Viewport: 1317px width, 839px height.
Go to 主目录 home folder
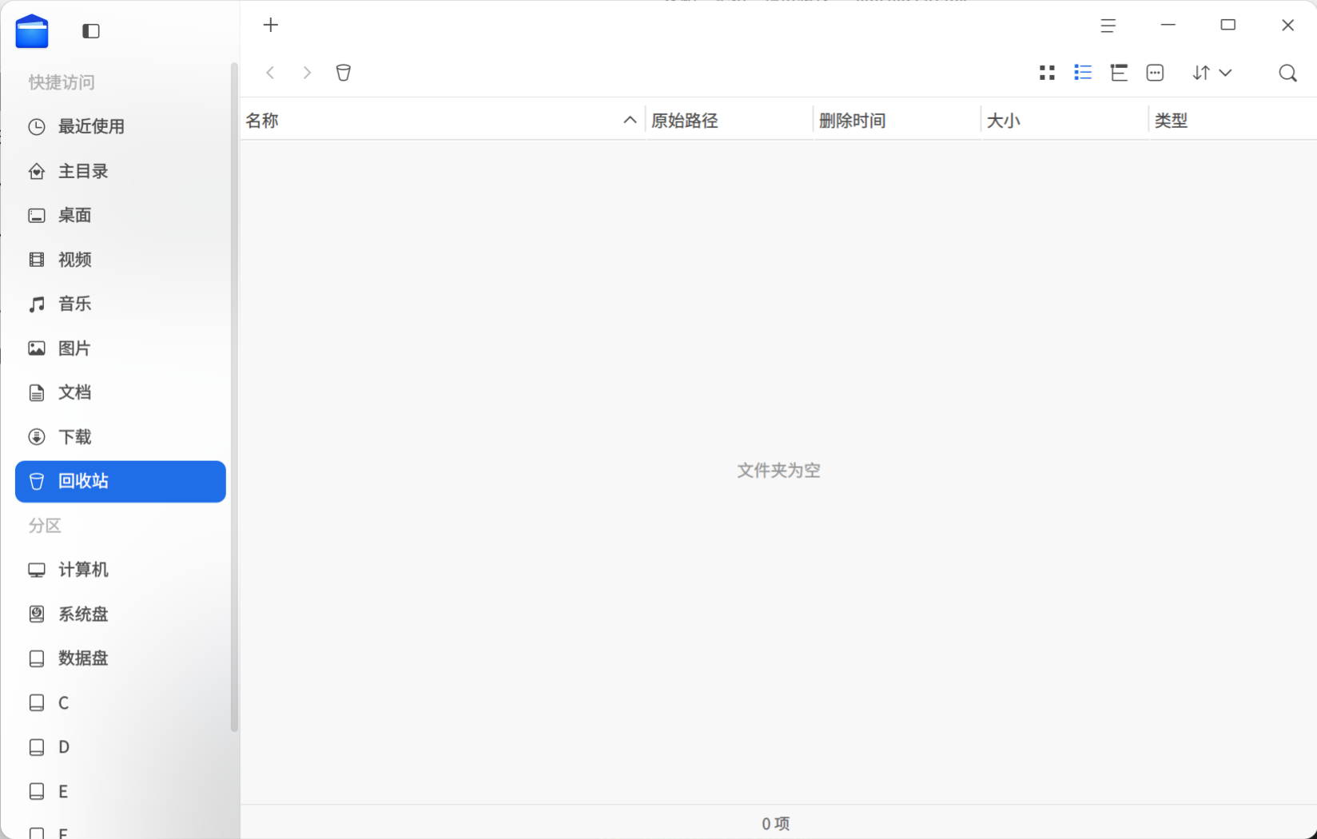tap(121, 171)
